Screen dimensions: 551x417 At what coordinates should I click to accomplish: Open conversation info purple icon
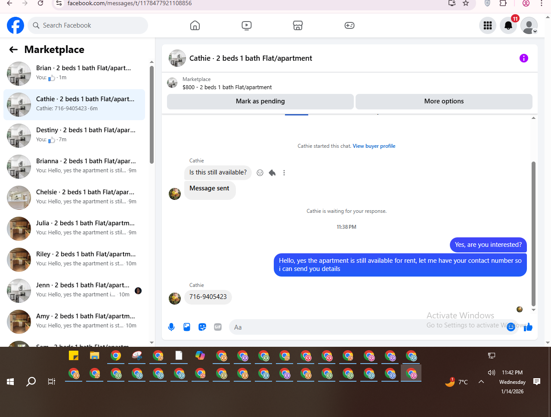pyautogui.click(x=524, y=58)
